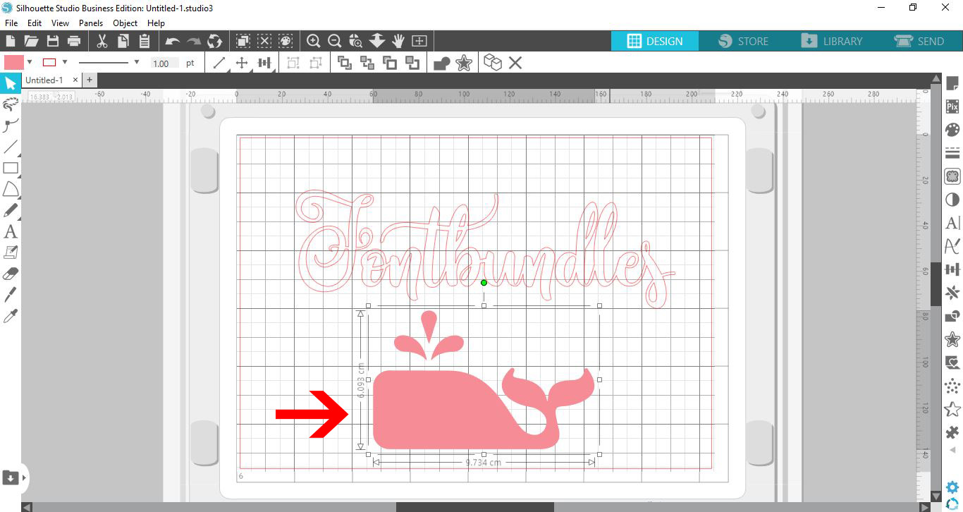Open the Offset star icon
963x512 pixels.
[464, 63]
